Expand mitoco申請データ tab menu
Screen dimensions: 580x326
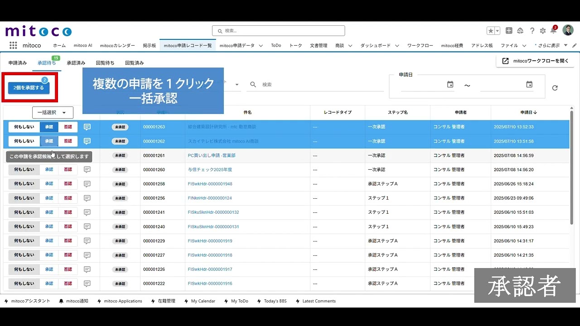261,46
